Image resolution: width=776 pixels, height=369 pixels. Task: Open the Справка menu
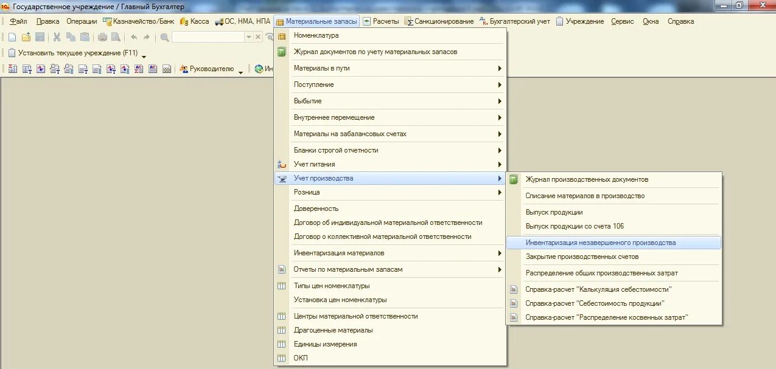tap(680, 21)
